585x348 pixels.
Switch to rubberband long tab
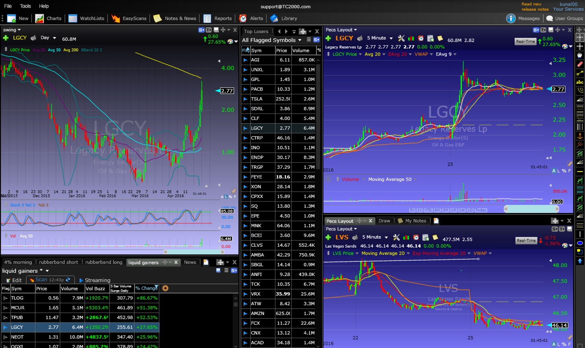(104, 262)
